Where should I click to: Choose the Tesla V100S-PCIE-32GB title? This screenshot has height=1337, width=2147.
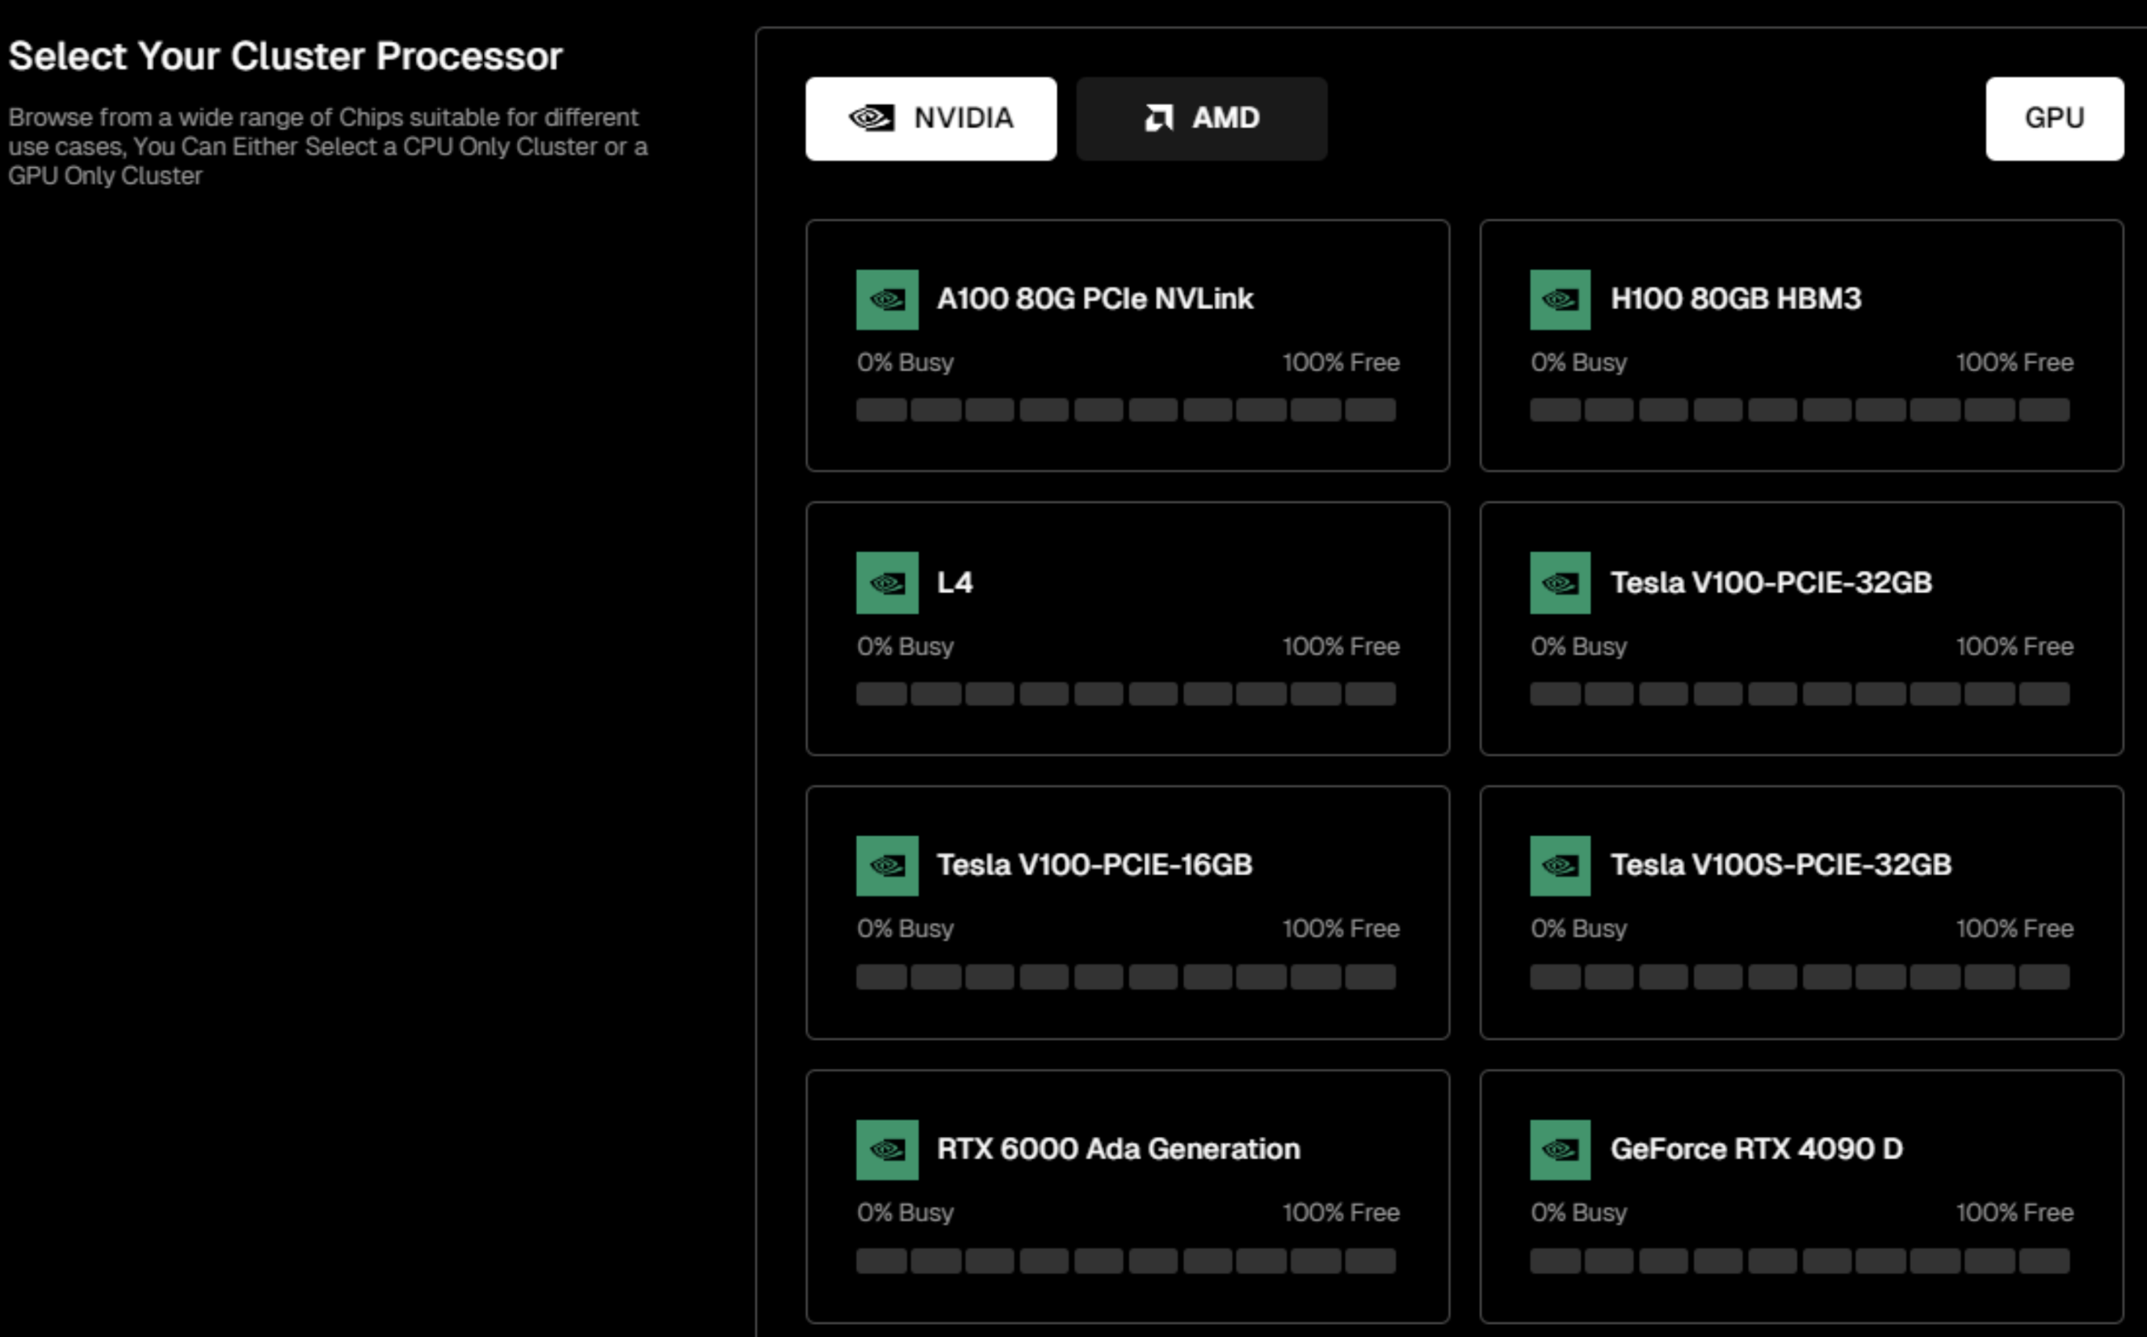click(1781, 865)
